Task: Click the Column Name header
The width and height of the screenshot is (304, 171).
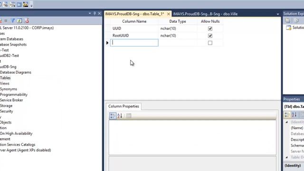Action: 134,21
